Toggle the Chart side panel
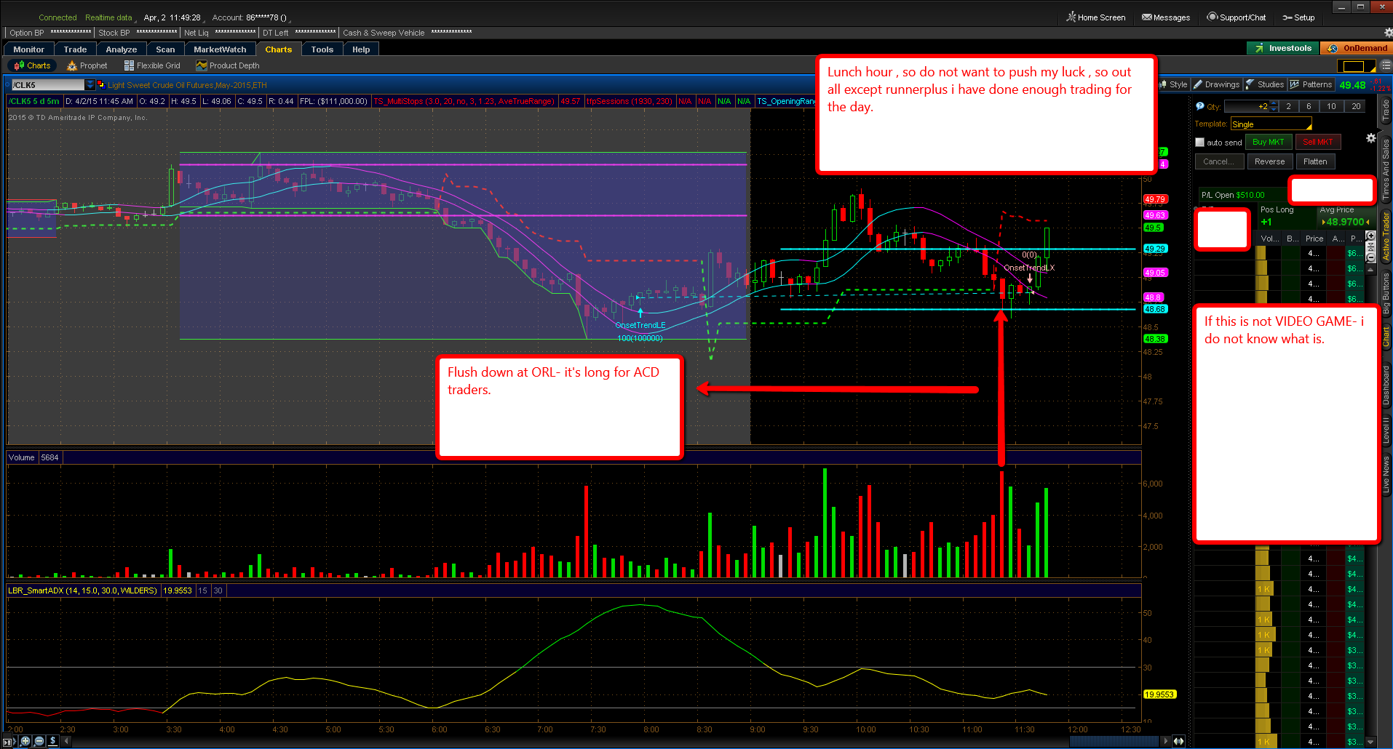1393x749 pixels. point(1386,336)
